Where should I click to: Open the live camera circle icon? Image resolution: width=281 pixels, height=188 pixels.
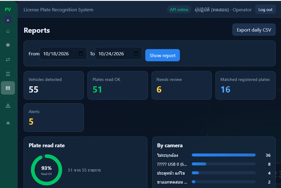tap(8, 45)
